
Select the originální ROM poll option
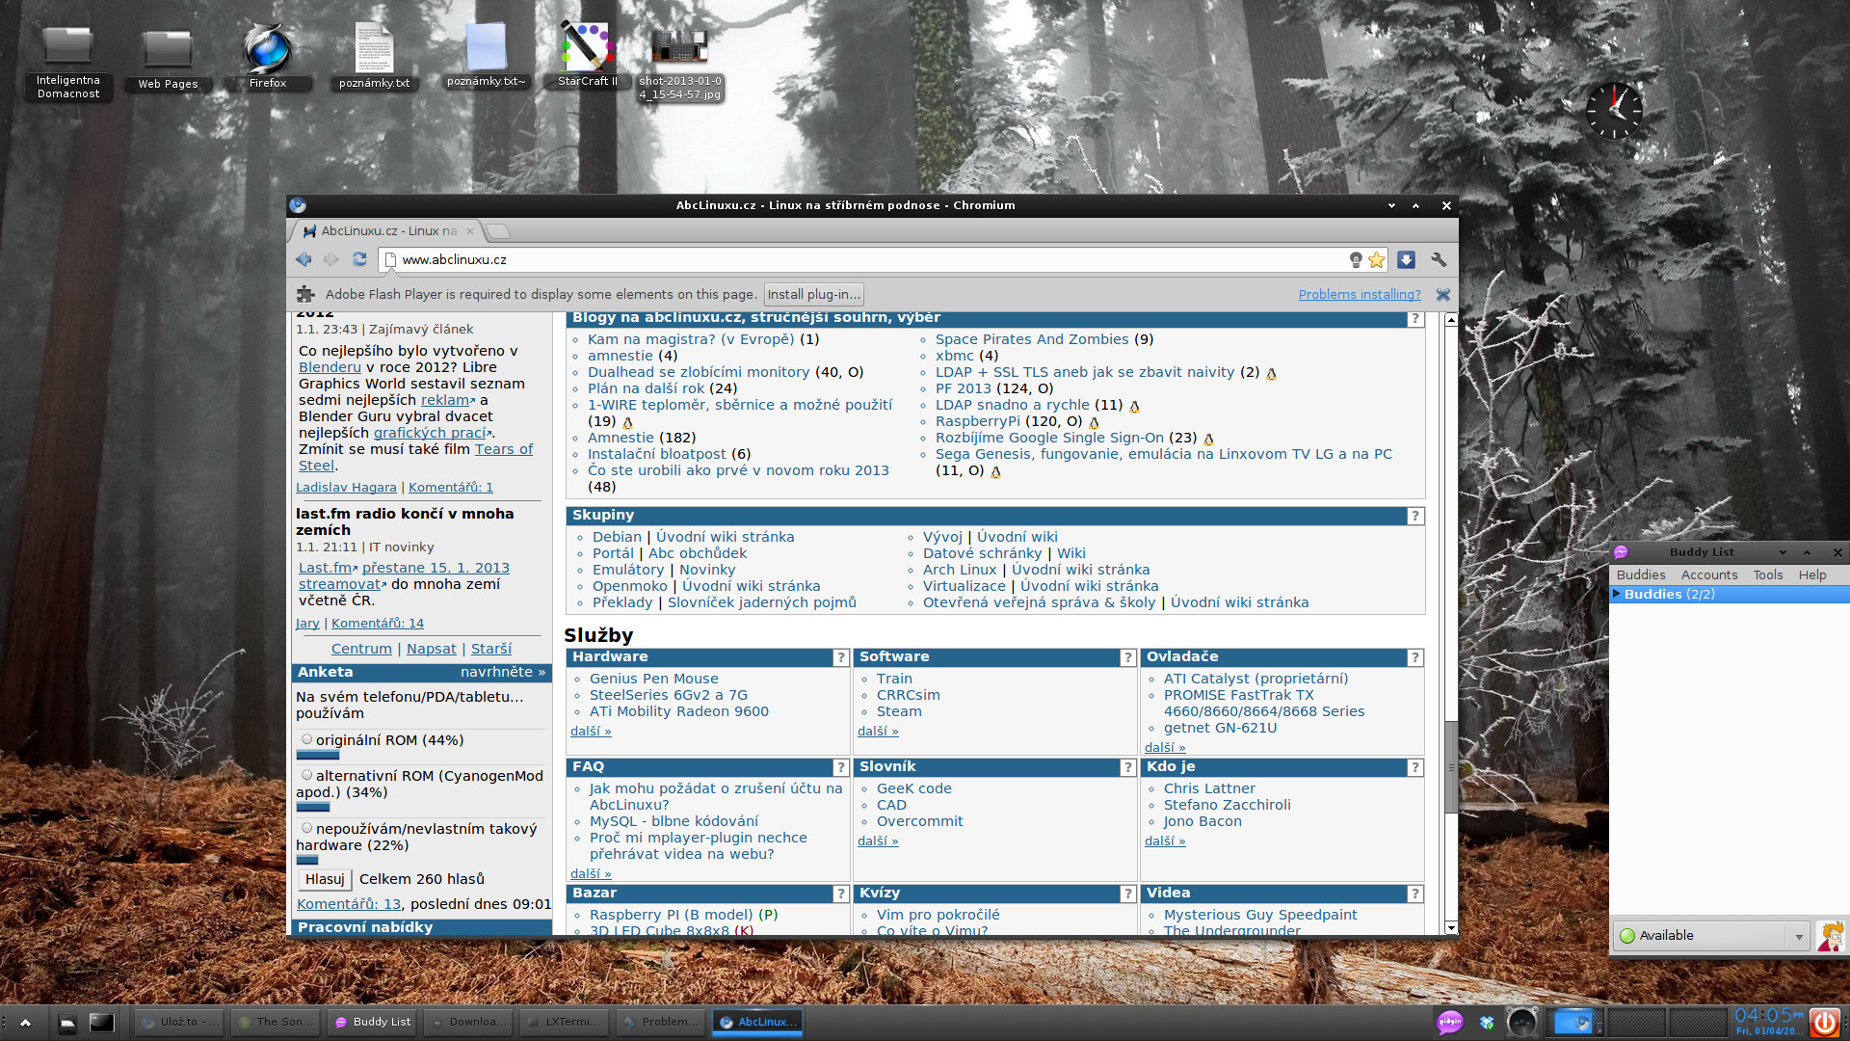pyautogui.click(x=306, y=739)
